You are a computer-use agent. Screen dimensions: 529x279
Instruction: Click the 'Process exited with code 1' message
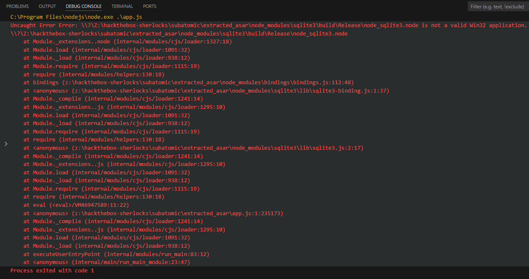pos(52,271)
